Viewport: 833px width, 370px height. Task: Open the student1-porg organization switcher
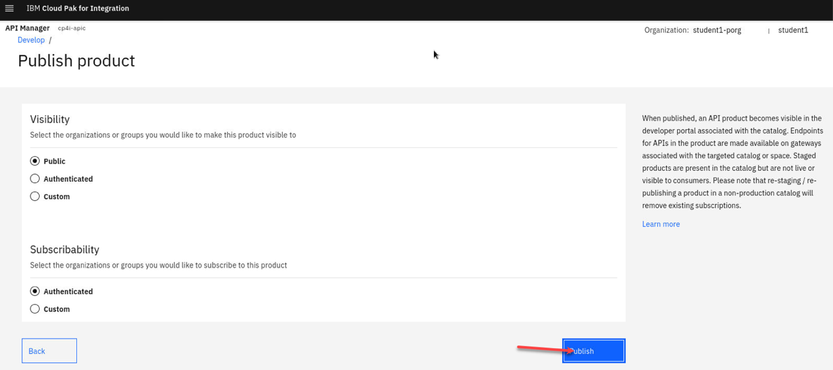pos(717,30)
